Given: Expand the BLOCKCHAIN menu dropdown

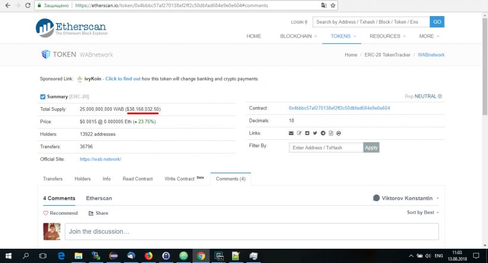Looking at the screenshot, I should click(299, 36).
